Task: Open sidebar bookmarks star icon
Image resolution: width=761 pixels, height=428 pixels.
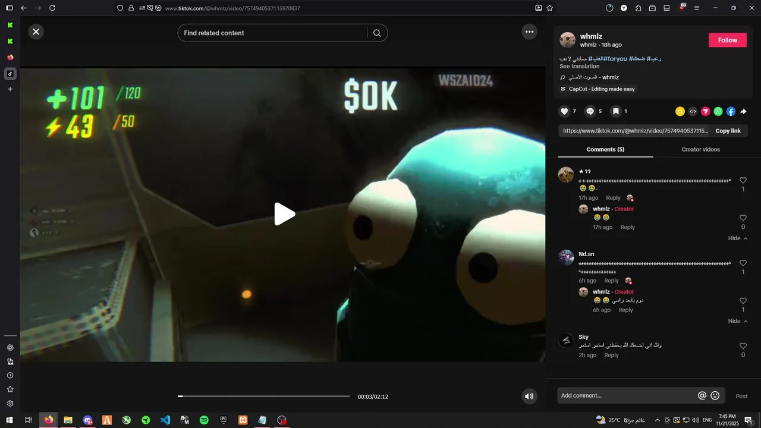Action: coord(10,389)
